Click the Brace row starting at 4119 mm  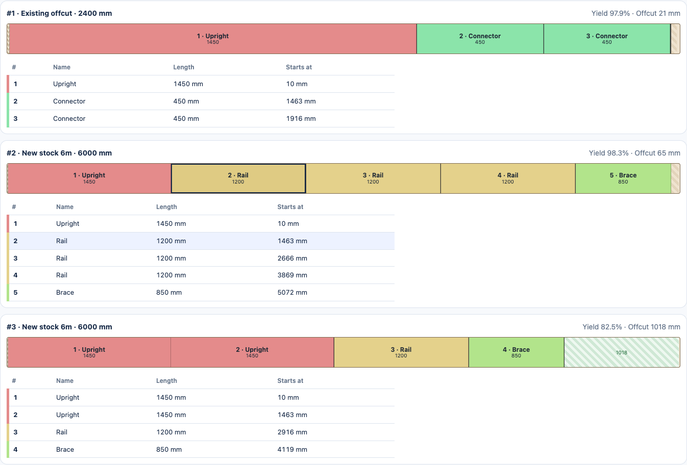(x=201, y=450)
